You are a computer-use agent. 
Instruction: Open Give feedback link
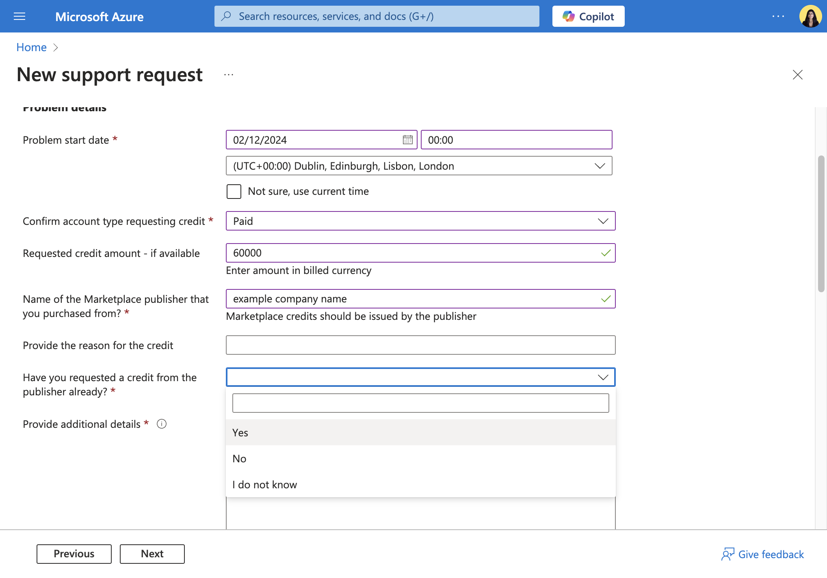(762, 554)
